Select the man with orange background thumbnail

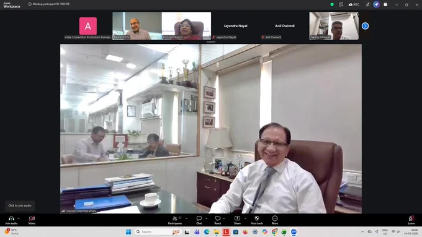pyautogui.click(x=137, y=26)
